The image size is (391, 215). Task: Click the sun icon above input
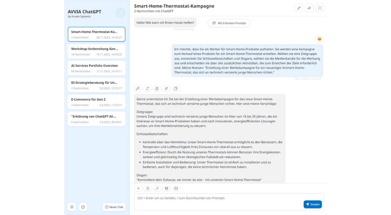(148, 188)
